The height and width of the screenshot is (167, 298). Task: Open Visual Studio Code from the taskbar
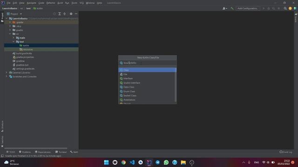[132, 162]
